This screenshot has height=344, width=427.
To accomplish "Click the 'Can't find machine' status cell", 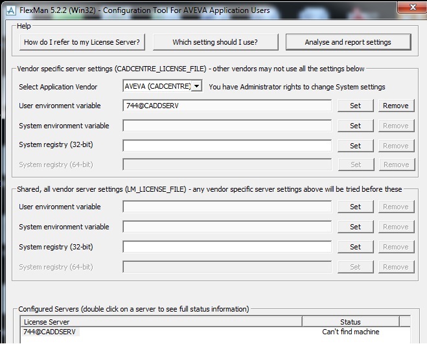I will tap(351, 332).
